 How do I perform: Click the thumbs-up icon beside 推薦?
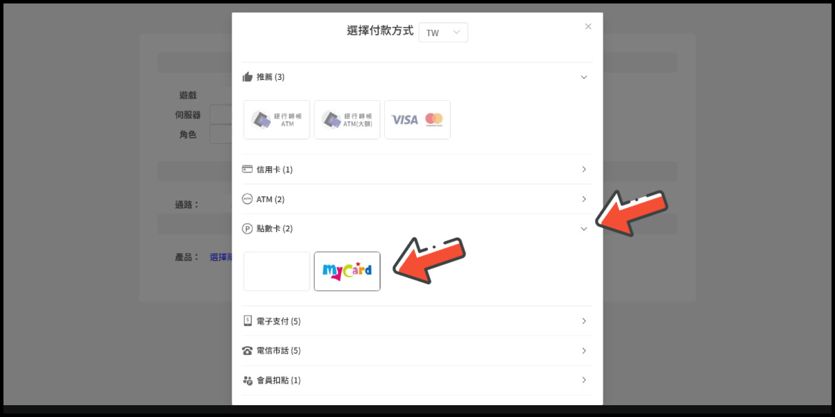(247, 77)
